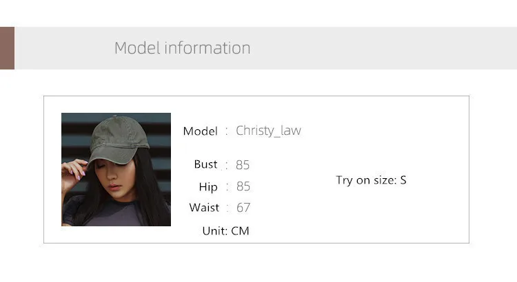Click the colon after the "Bust" label
Viewport: 517px width, 282px height.
[x=226, y=164]
